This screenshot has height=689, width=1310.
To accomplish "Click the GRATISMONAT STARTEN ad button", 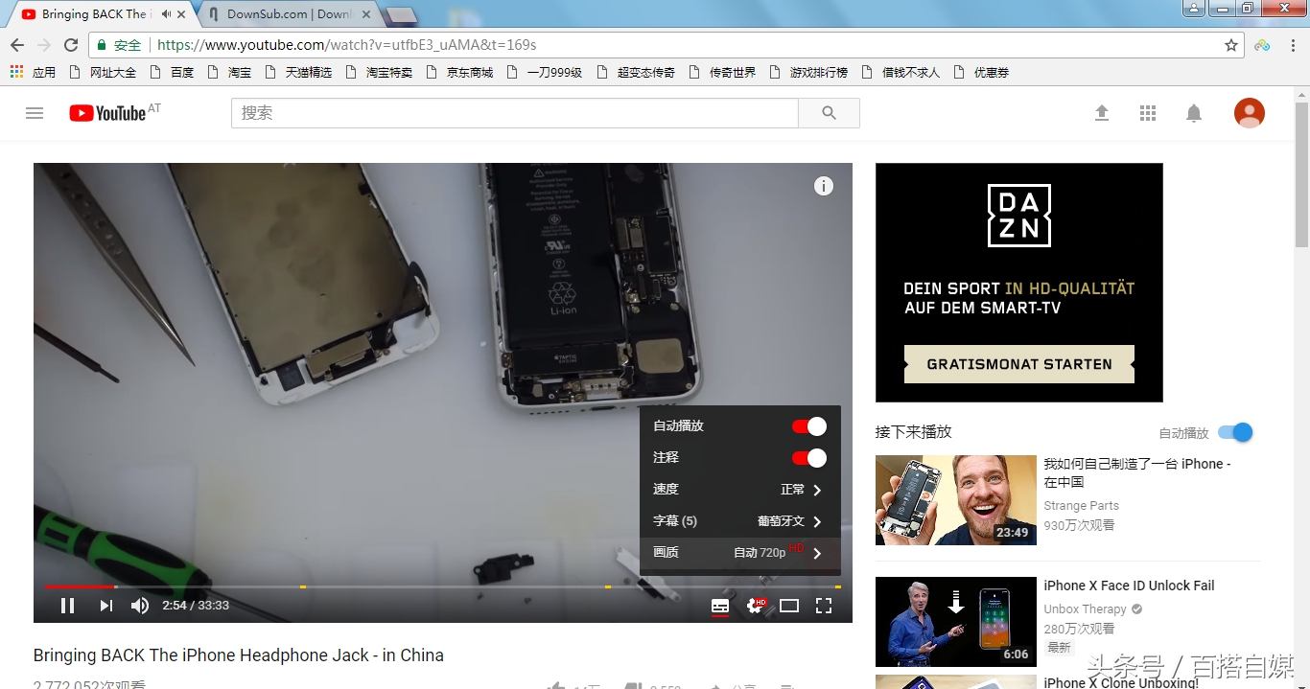I will point(1018,364).
